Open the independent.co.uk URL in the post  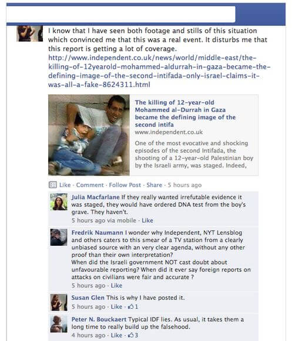[x=159, y=71]
